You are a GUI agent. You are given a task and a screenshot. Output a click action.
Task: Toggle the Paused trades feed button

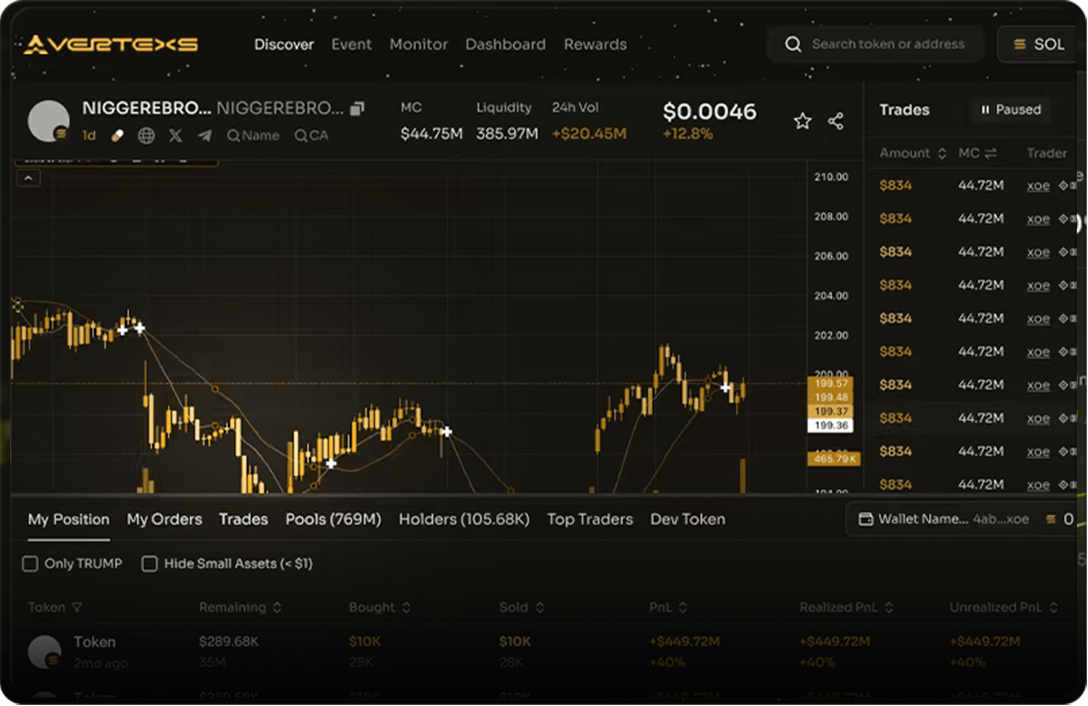[1010, 110]
